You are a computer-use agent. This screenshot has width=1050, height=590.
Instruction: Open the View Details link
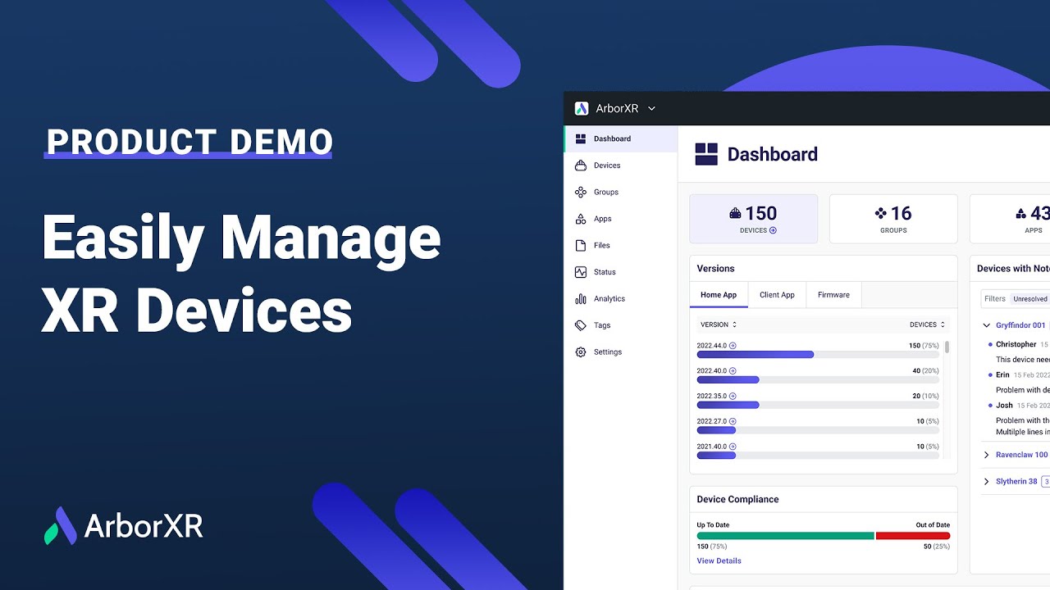(x=719, y=560)
